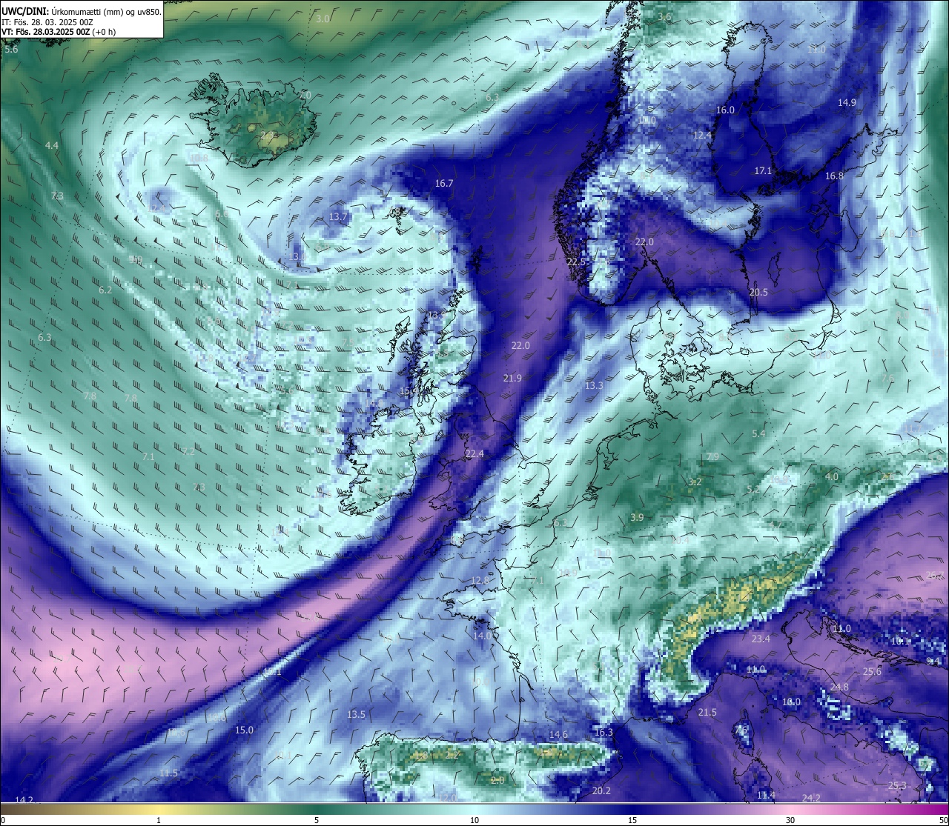Select the 16.7 value north of Scotland
Viewport: 949px width, 826px height.
(x=444, y=183)
